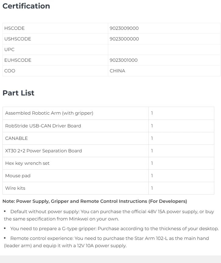Select XT30 2+2 Power Separation Board row

pos(108,151)
